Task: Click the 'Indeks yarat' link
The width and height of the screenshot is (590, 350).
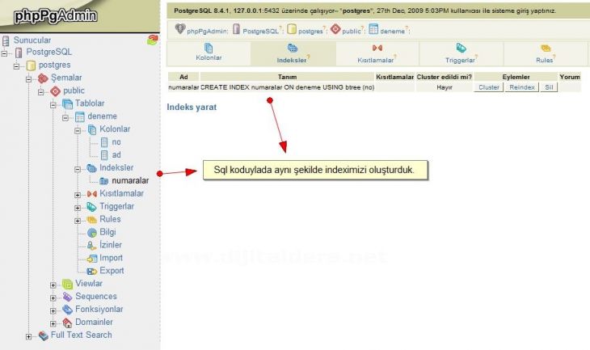Action: click(192, 108)
